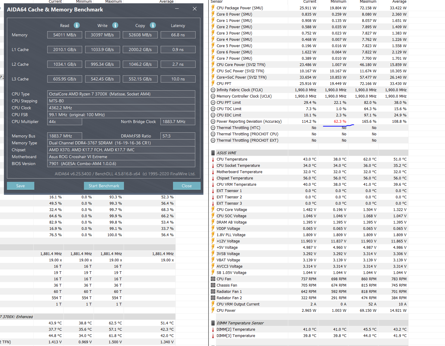Click the VBAT Voltage bolt icon
This screenshot has width=445, height=346.
coord(213,260)
